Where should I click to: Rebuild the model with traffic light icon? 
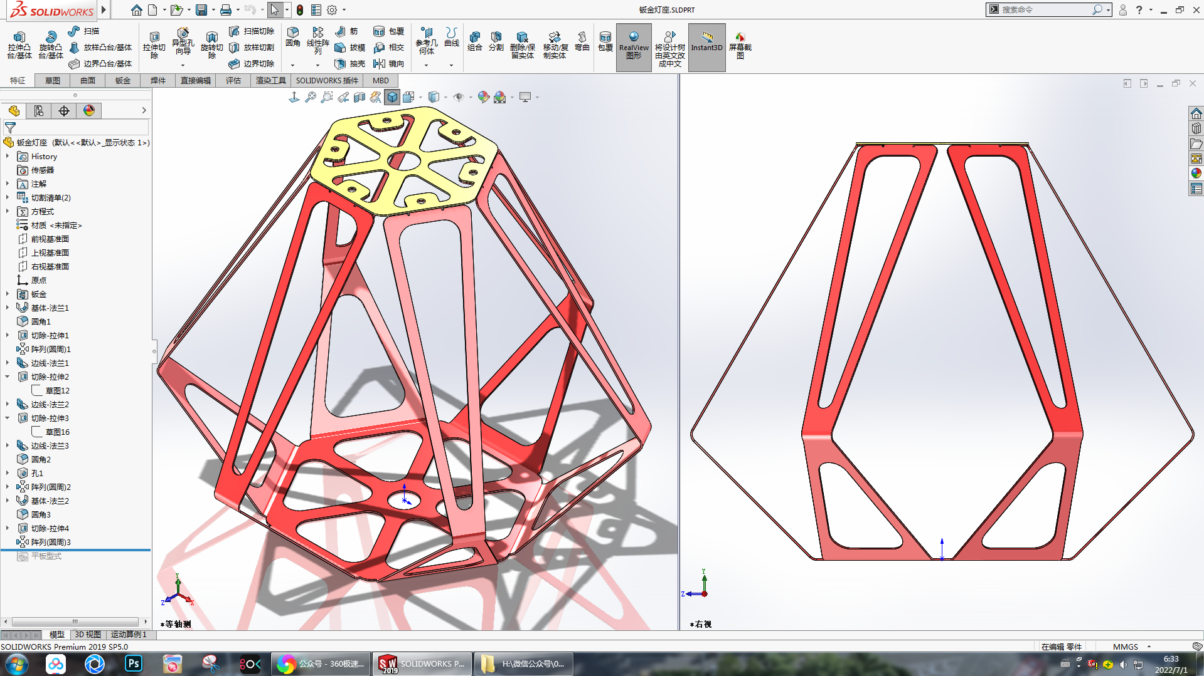[x=301, y=10]
